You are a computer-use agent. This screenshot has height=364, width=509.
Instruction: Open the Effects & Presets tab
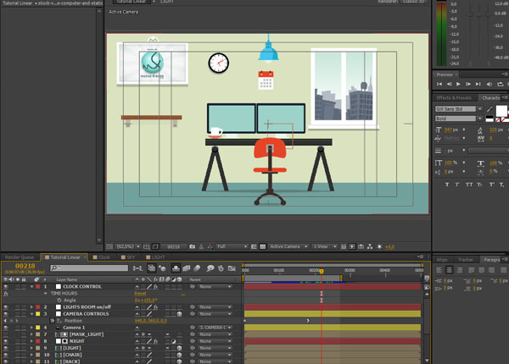pyautogui.click(x=454, y=98)
